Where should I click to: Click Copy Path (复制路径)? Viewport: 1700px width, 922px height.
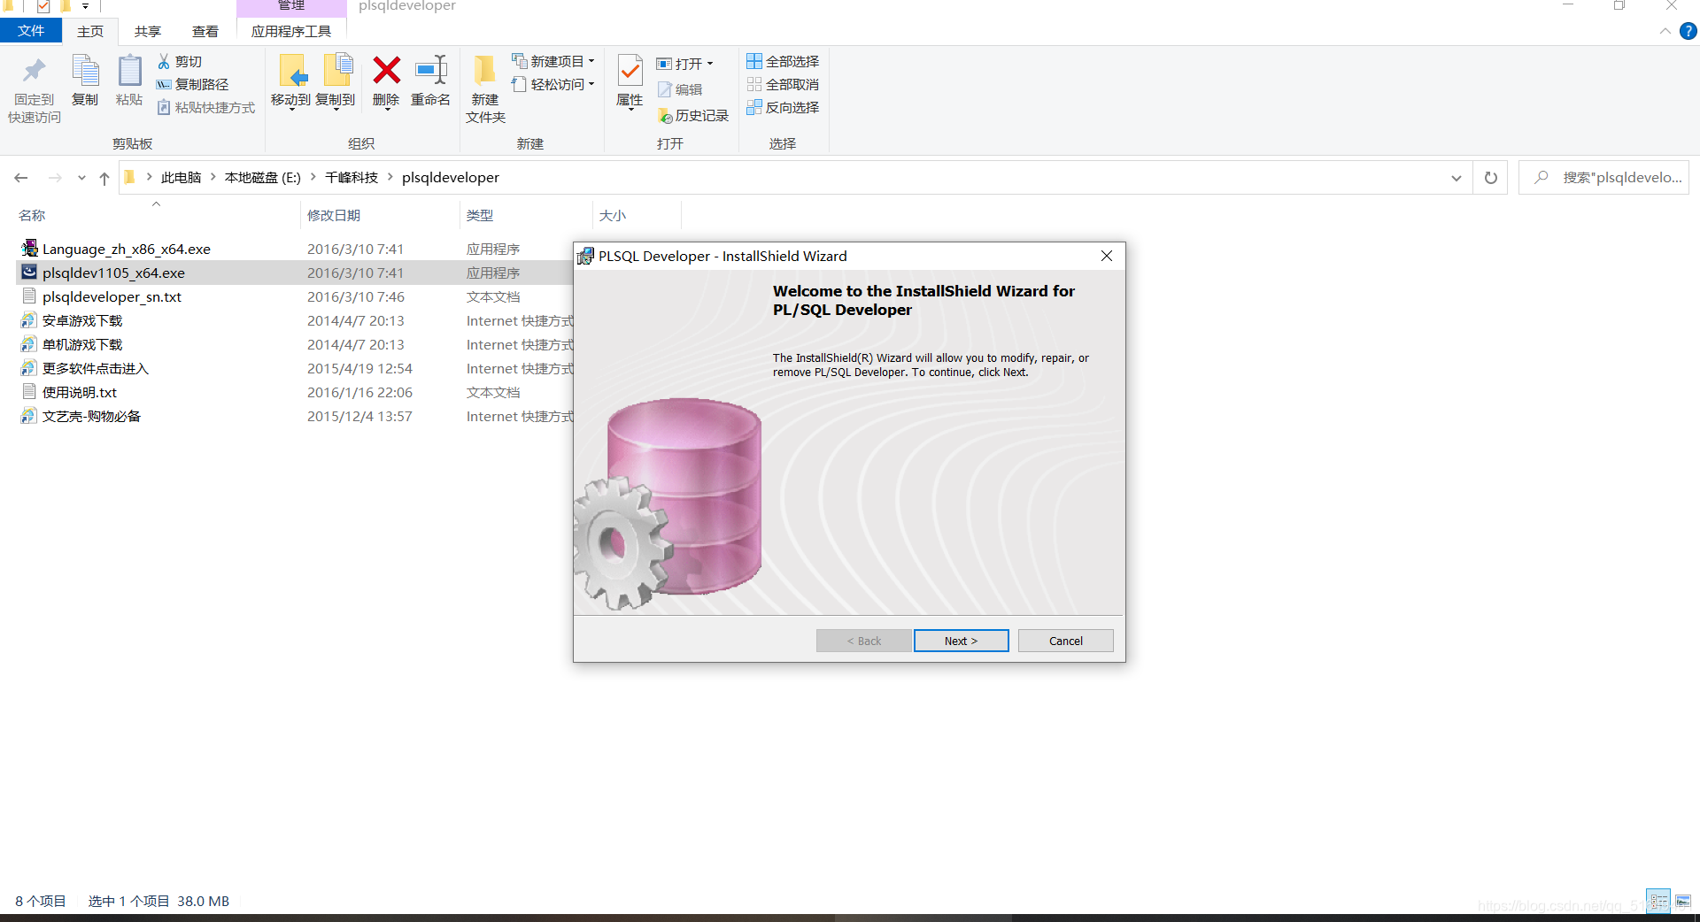click(x=192, y=84)
